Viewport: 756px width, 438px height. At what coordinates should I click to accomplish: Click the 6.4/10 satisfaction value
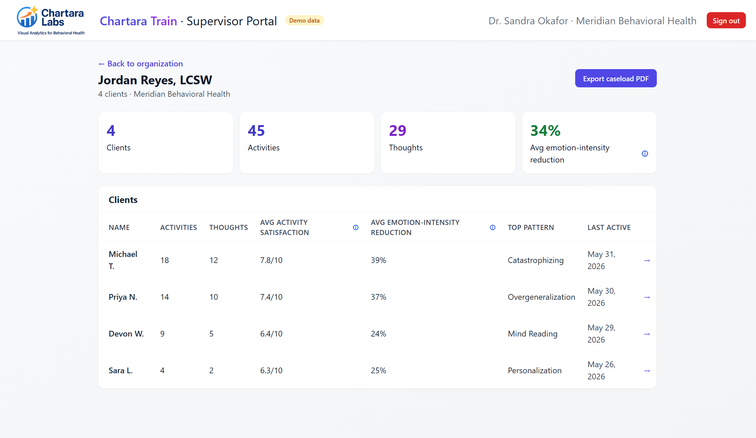point(271,334)
